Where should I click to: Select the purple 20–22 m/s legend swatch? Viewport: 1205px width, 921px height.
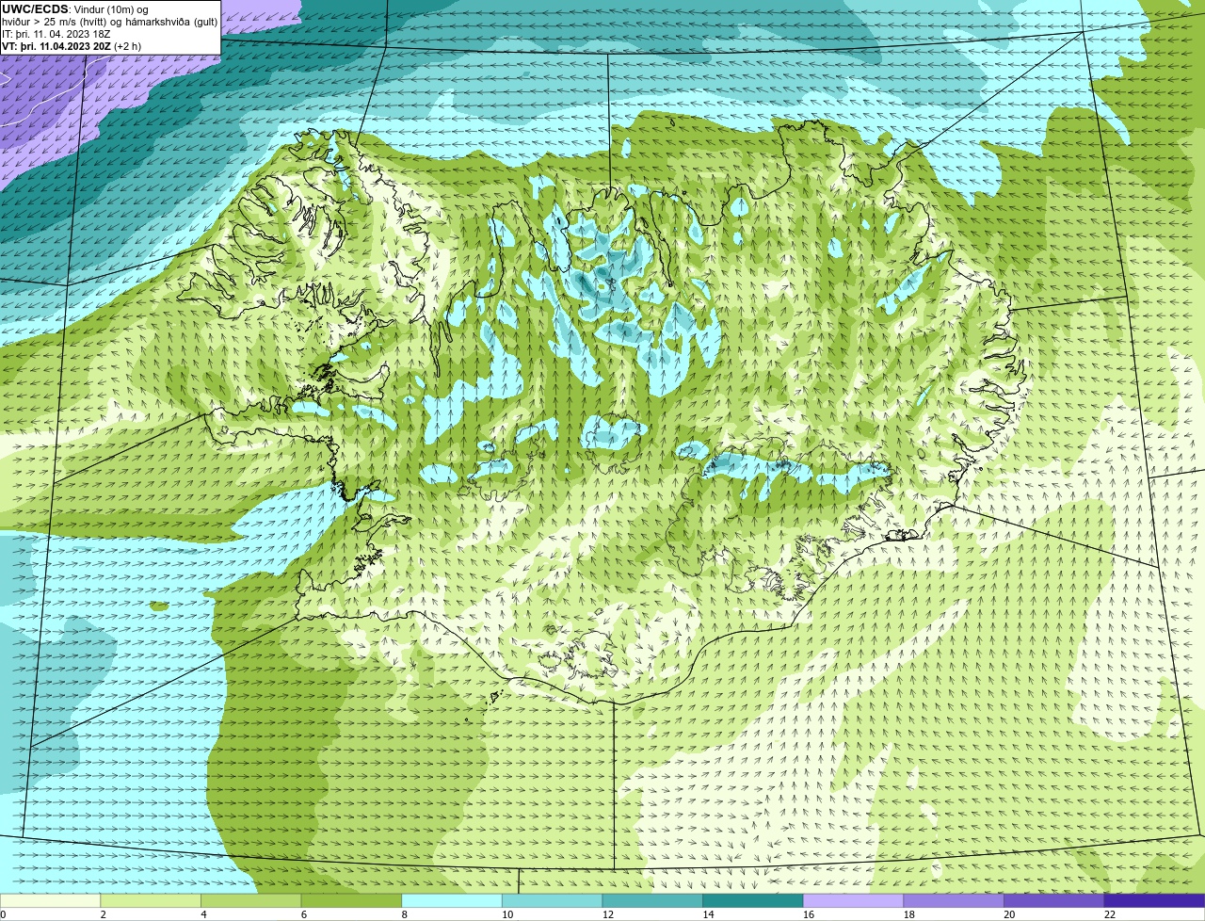tap(1054, 901)
